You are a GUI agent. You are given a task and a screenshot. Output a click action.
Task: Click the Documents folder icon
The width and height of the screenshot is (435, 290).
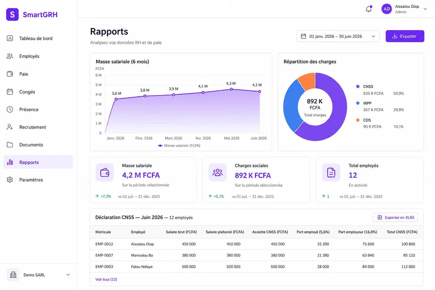[10, 145]
